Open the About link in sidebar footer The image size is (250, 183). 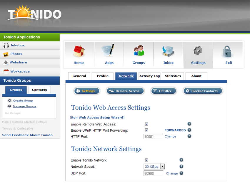pyautogui.click(x=42, y=122)
